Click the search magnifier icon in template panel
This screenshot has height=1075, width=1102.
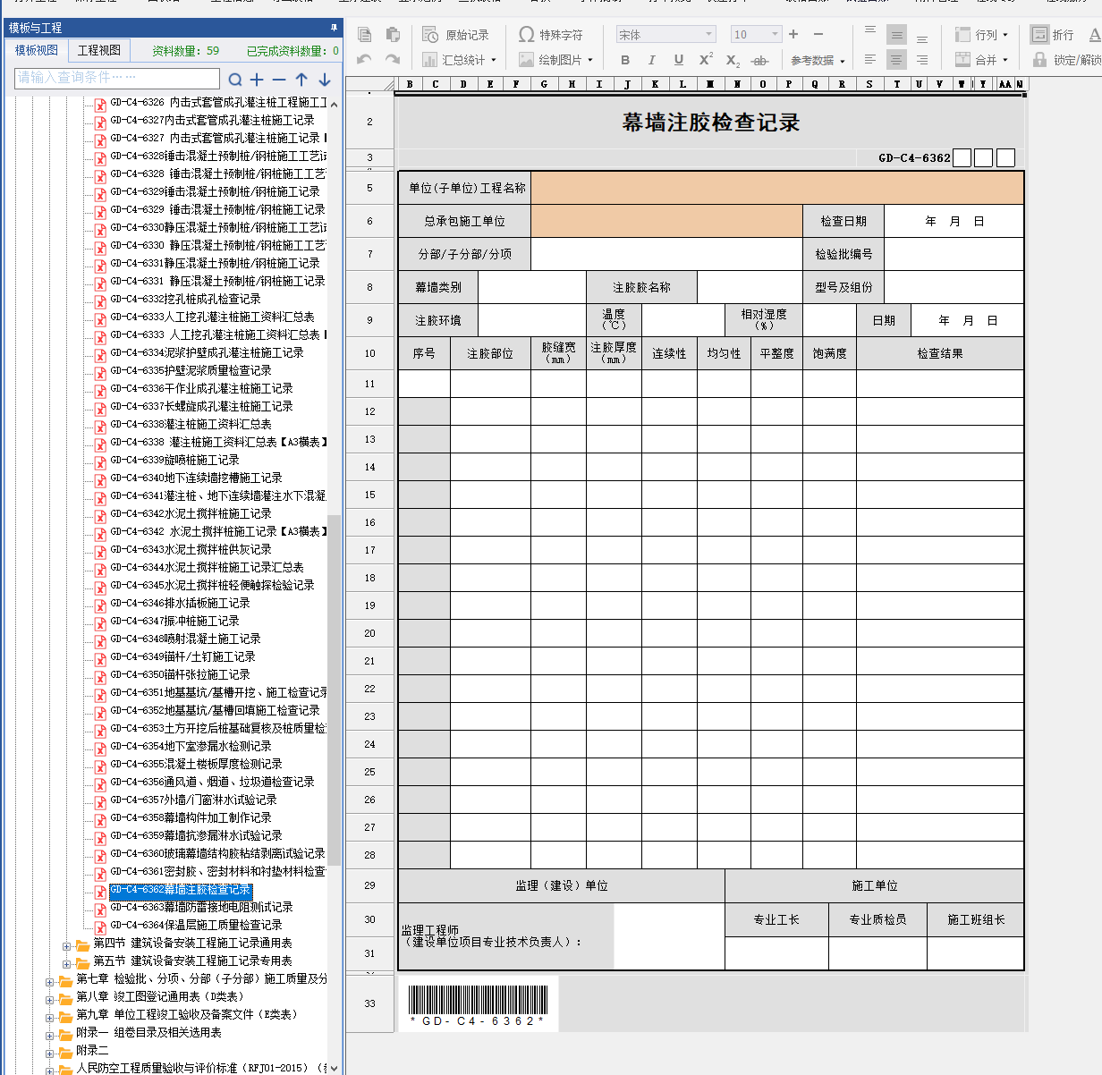click(235, 80)
